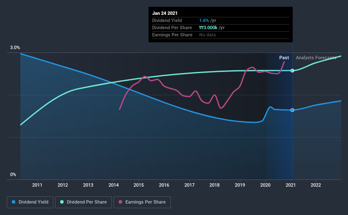Select the blue yield data point at 2021
Viewport: 348px width, 215px height.
pyautogui.click(x=292, y=110)
